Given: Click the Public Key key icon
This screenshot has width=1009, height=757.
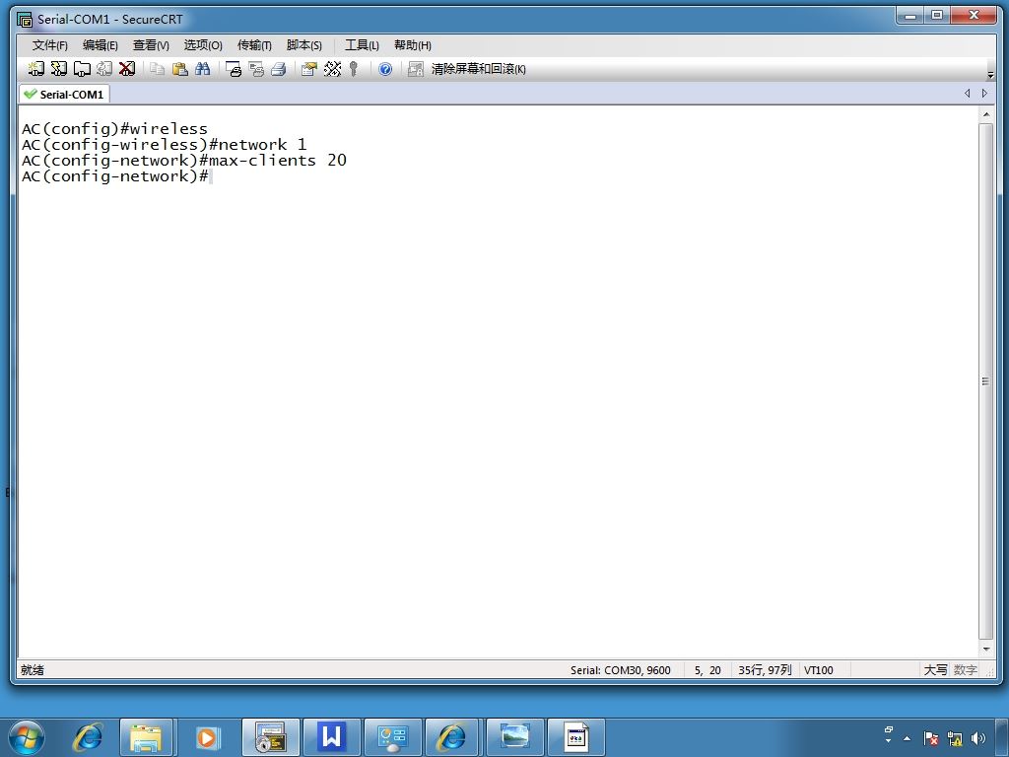Looking at the screenshot, I should (x=354, y=69).
